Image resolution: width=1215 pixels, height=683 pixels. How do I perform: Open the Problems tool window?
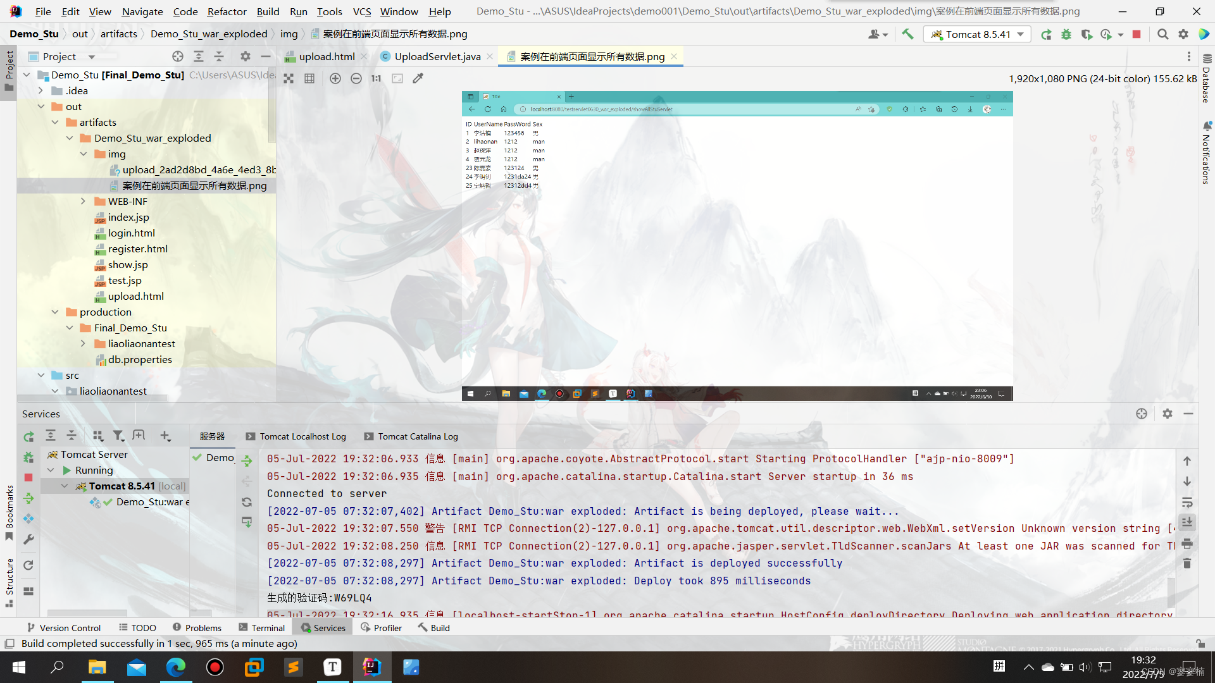[x=197, y=628]
